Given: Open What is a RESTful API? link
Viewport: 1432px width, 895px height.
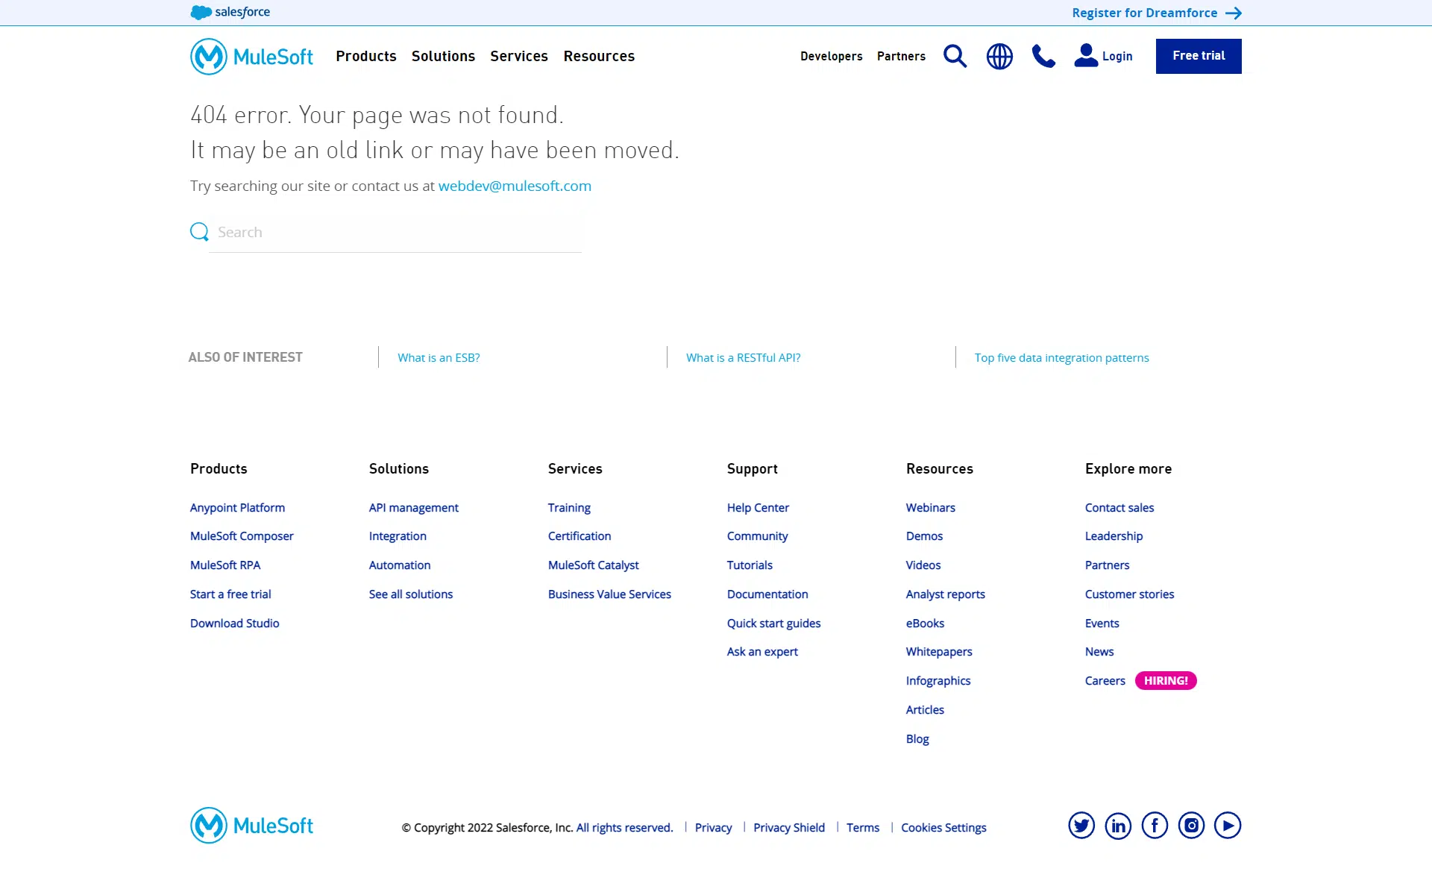Looking at the screenshot, I should coord(743,357).
